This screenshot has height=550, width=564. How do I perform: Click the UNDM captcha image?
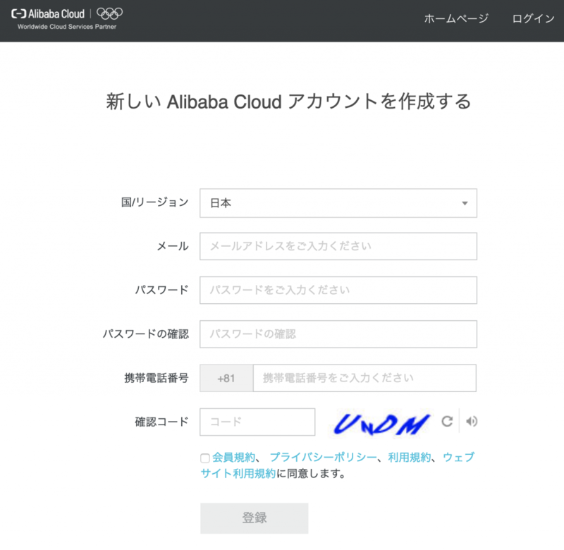380,423
